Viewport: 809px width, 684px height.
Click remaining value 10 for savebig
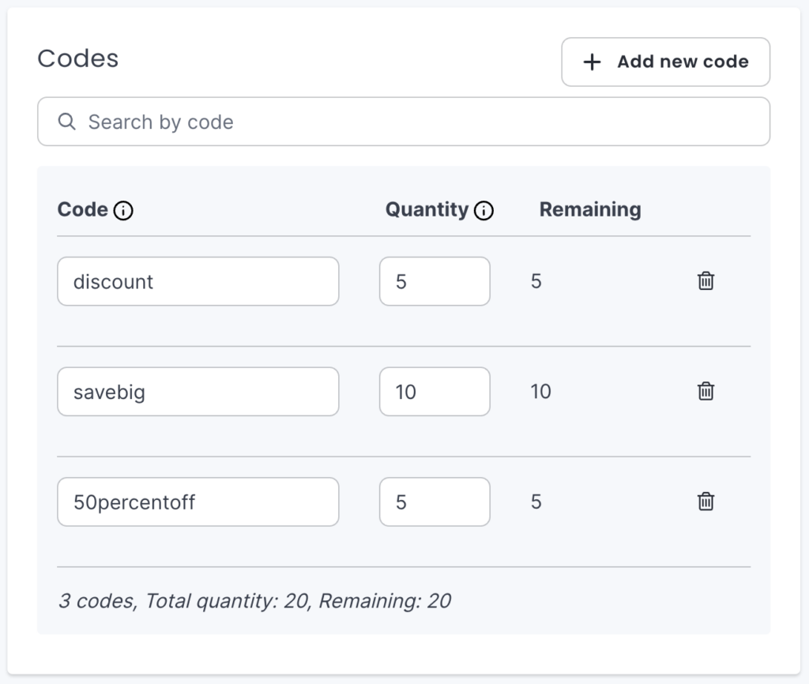pyautogui.click(x=540, y=392)
